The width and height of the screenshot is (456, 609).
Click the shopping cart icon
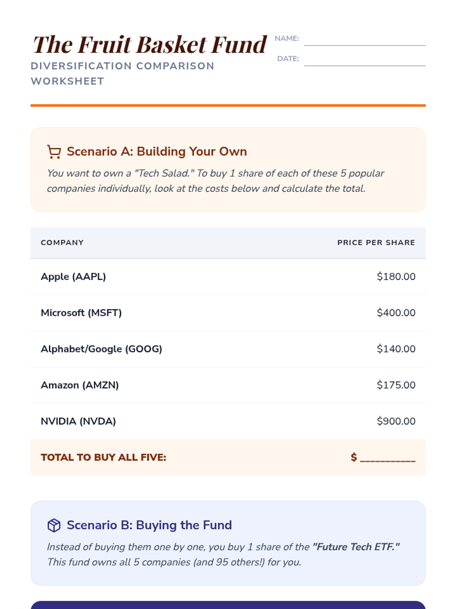point(54,151)
